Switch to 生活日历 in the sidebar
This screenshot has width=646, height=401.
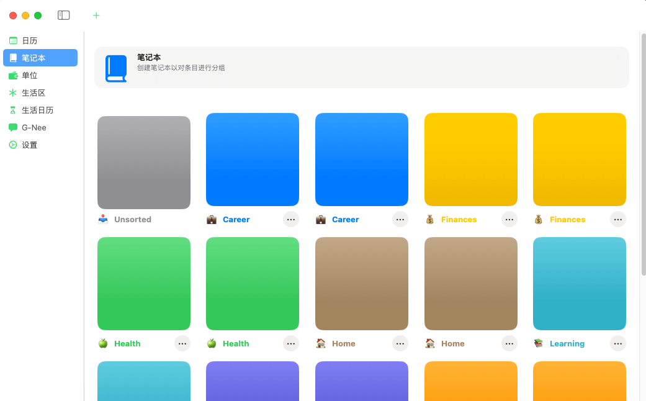[38, 110]
